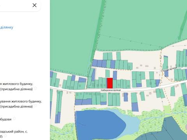The image size is (187, 140).
Task: Click the text ending 'будови' in the panel
Action: (x=6, y=119)
